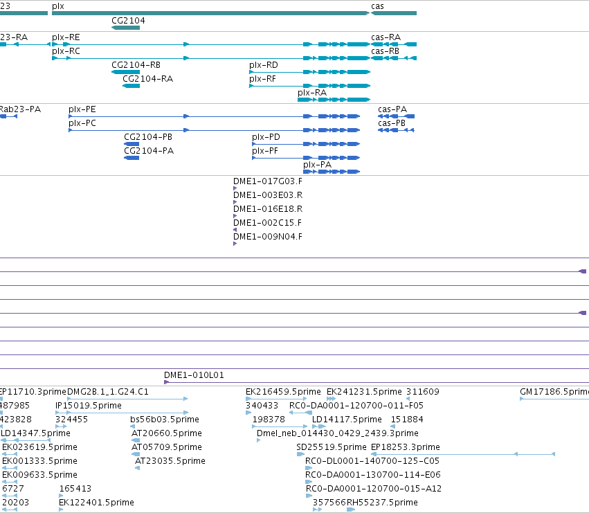Select the RC0-DA0001-120700-015-A12 EST label
The width and height of the screenshot is (589, 513).
tap(373, 489)
